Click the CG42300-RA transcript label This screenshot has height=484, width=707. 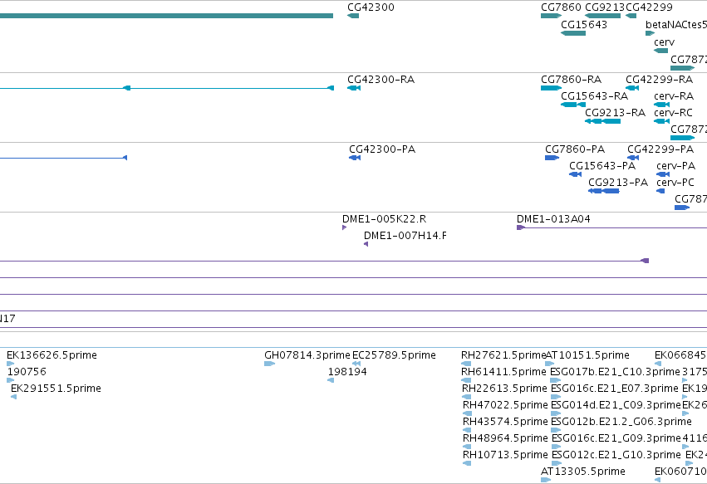coord(381,80)
